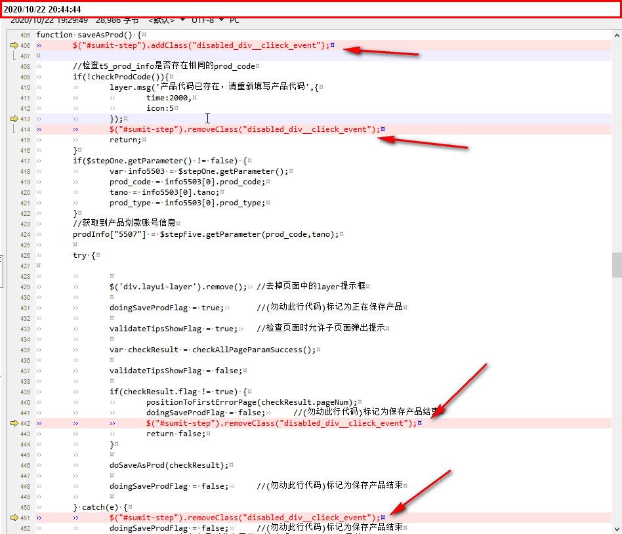The width and height of the screenshot is (622, 534).
Task: Click the return false; line
Action: click(x=178, y=434)
